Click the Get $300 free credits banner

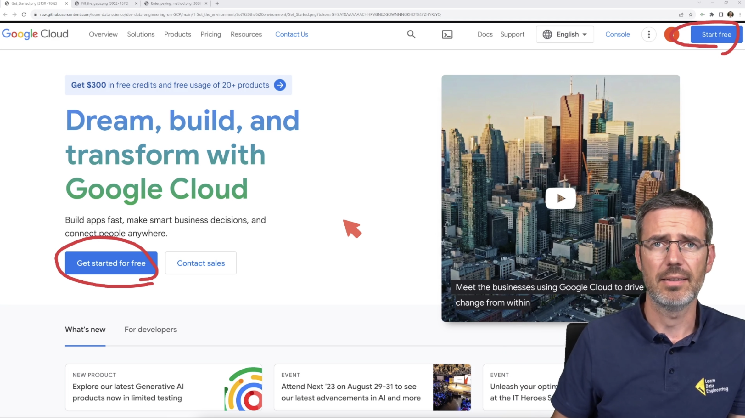[x=178, y=85]
